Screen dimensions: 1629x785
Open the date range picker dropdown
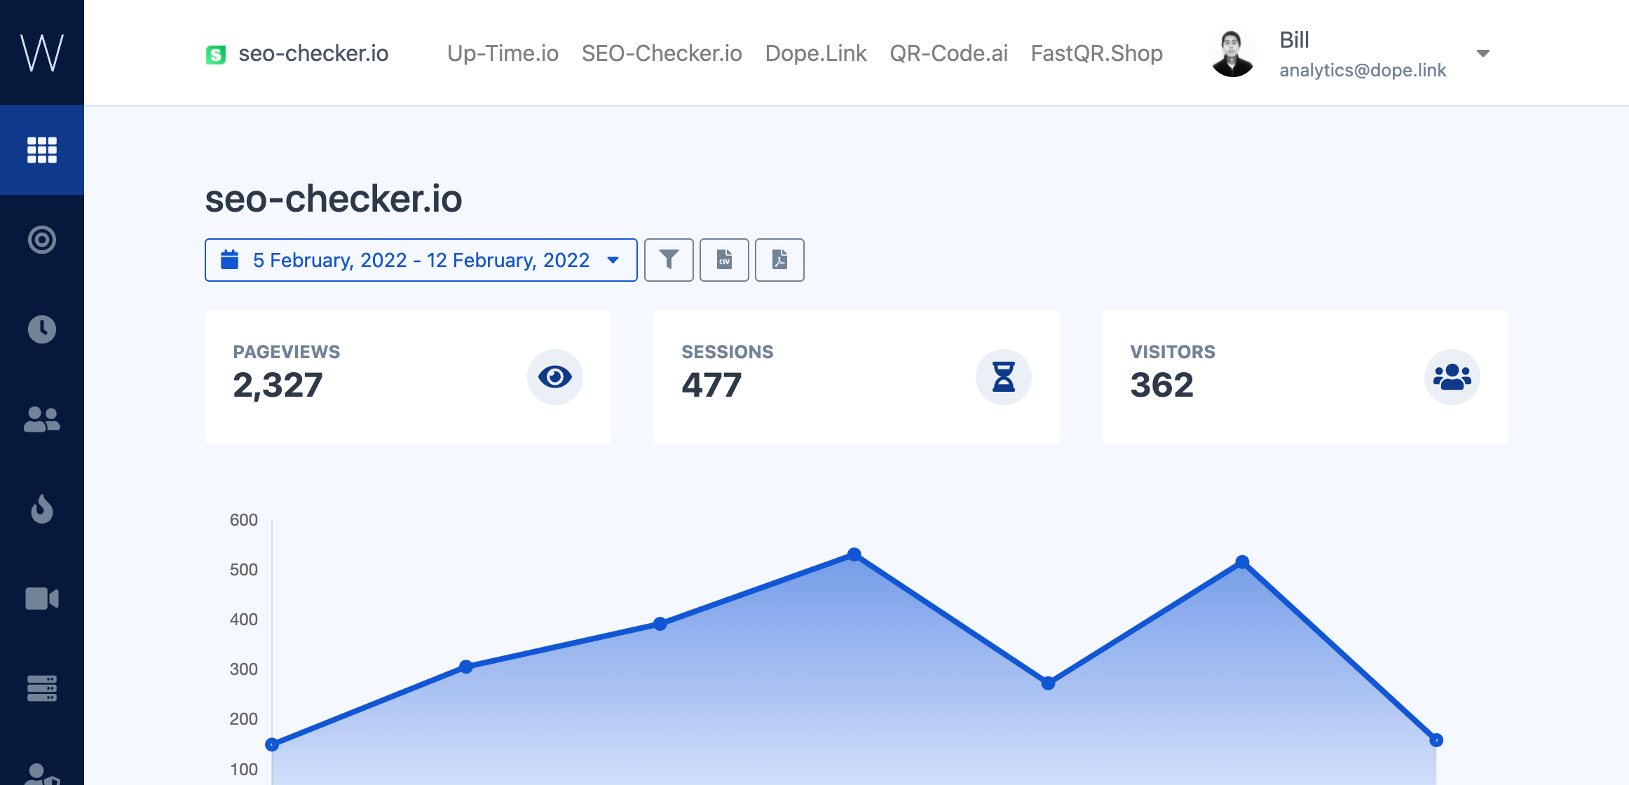(421, 260)
